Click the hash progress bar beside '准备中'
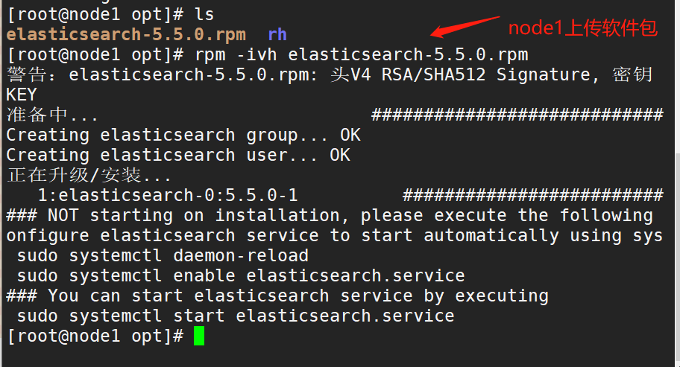 tap(517, 115)
